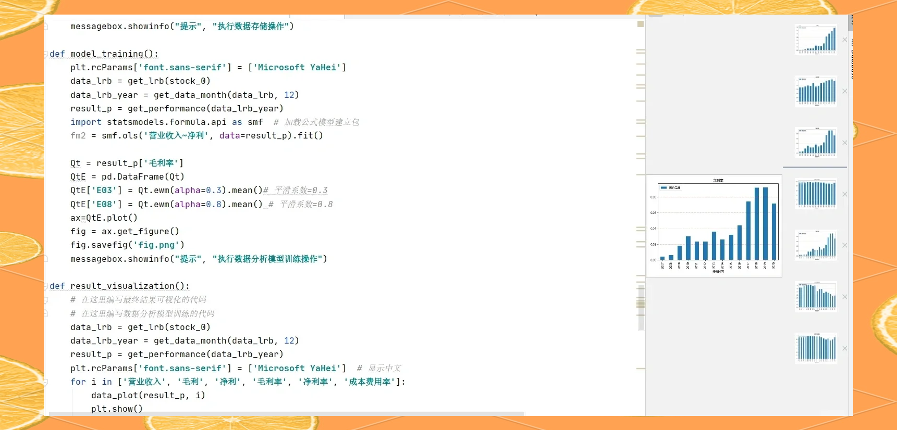This screenshot has height=430, width=897.
Task: Click the '成本费用率' string in the for loop
Action: pyautogui.click(x=370, y=382)
